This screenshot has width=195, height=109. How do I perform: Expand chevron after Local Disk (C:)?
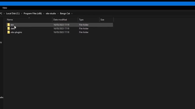(x=22, y=13)
